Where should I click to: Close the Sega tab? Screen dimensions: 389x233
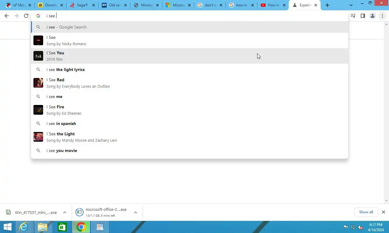click(x=93, y=5)
